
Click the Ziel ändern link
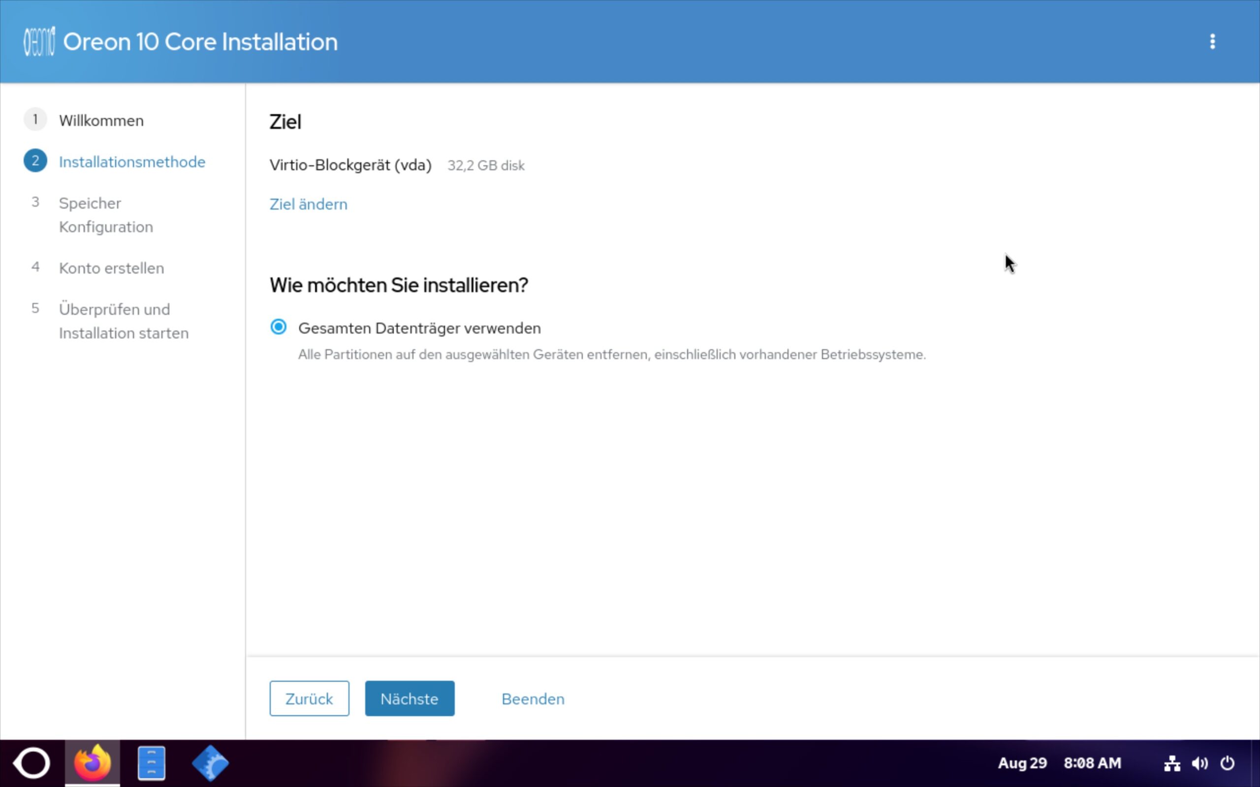click(x=308, y=204)
